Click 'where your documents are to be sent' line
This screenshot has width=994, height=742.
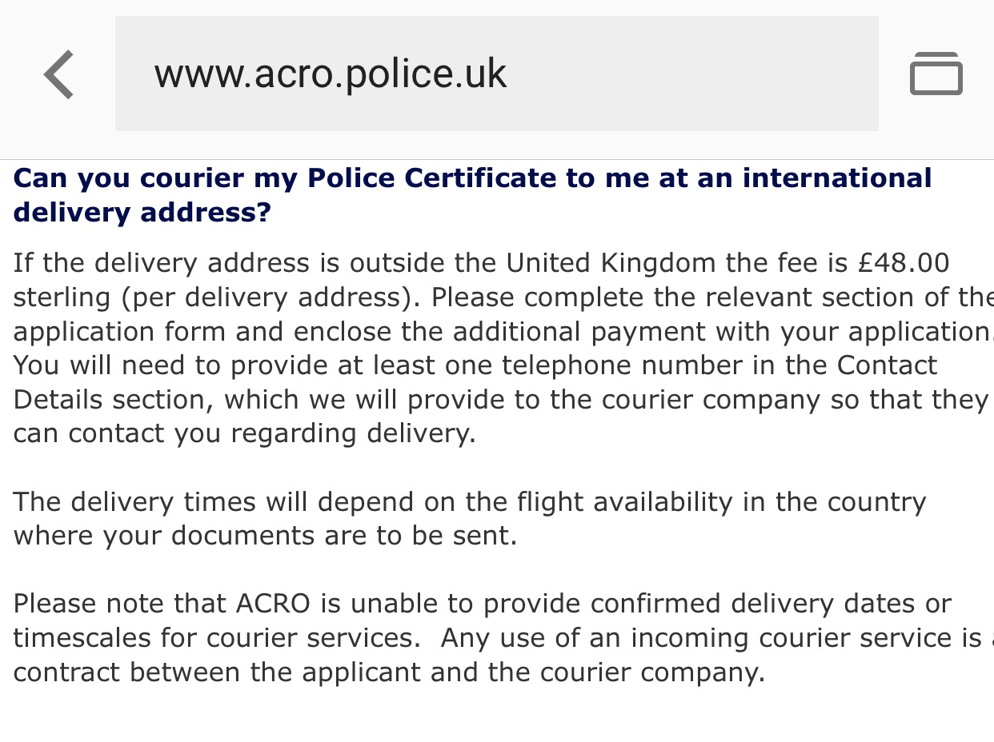tap(265, 536)
